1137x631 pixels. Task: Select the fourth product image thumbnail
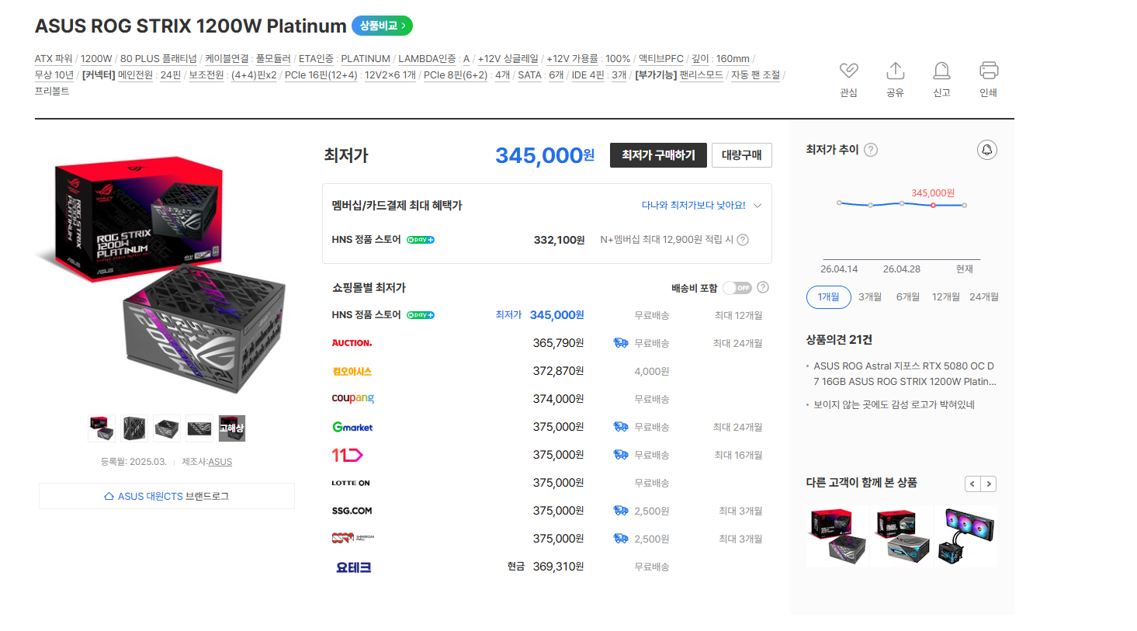(x=199, y=428)
